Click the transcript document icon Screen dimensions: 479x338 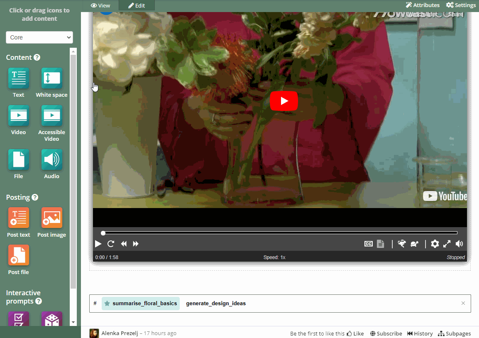(381, 244)
